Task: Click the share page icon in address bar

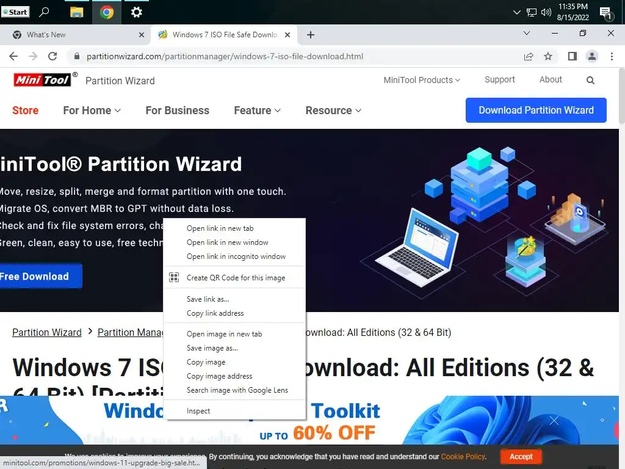Action: [x=529, y=56]
